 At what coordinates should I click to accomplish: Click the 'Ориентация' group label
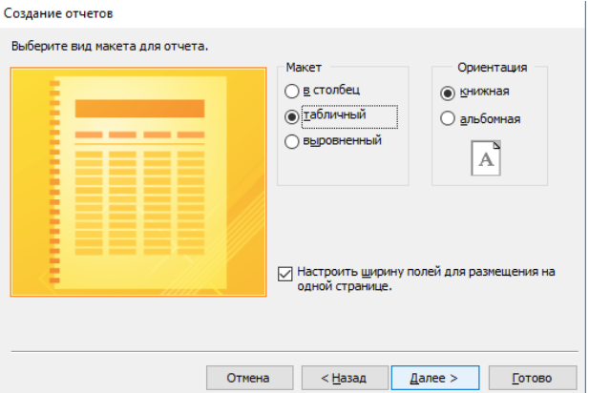click(x=491, y=68)
